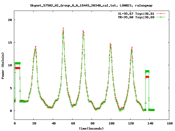This screenshot has width=175, height=131.
Task: Click the x-axis tick label 40
Action: pyautogui.click(x=54, y=123)
